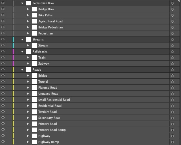181x145 pixels.
Task: Click the target circle for Bridge Bike layer
Action: [172, 9]
